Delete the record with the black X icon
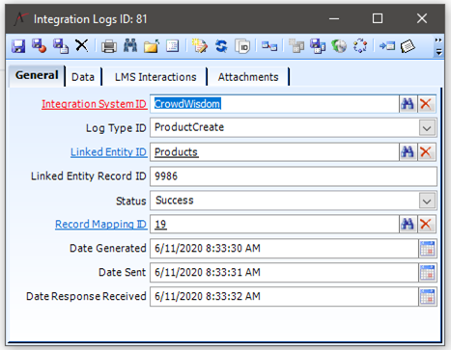Viewport: 451px width, 350px height. click(82, 45)
